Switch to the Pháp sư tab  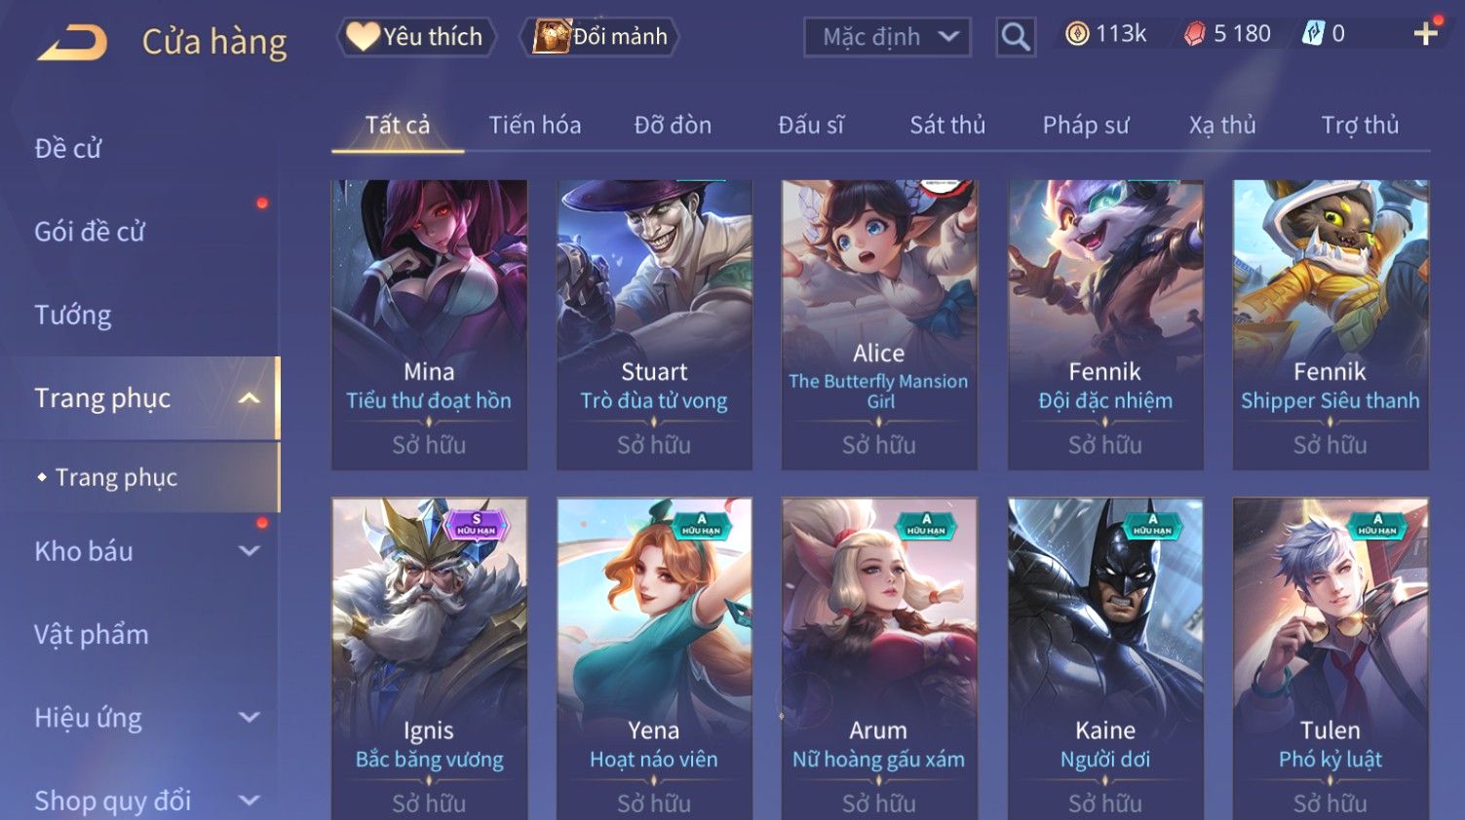pos(1086,125)
